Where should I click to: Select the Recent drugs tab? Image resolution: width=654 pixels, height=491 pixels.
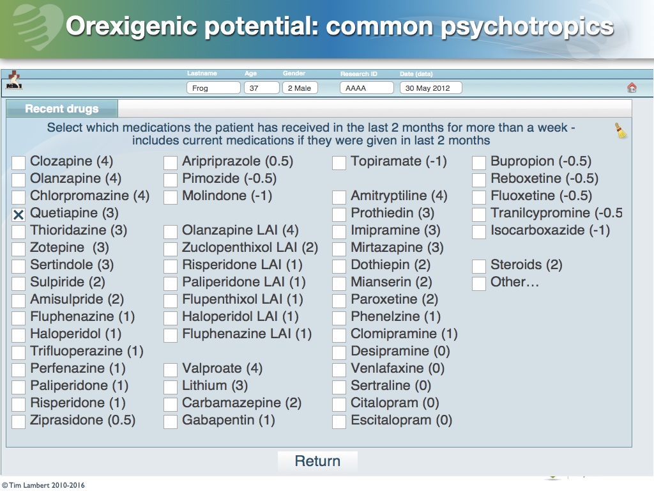(61, 108)
